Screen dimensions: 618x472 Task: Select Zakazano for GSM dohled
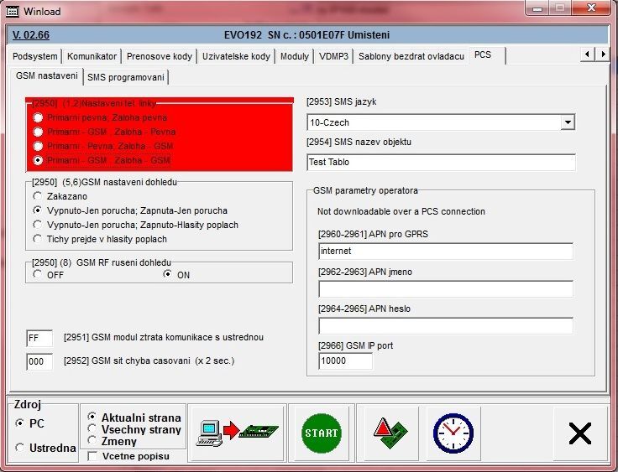pos(37,196)
